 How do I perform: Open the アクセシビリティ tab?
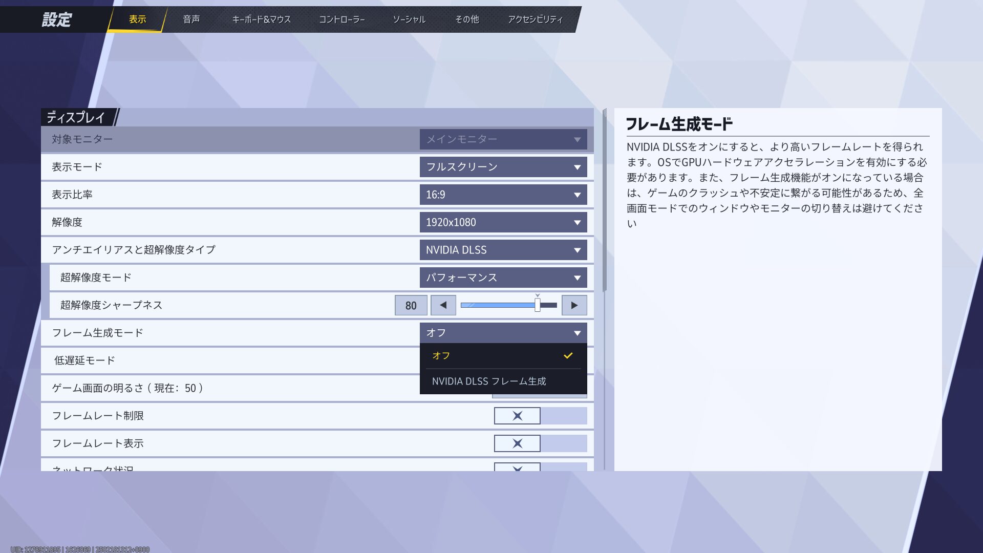point(535,19)
